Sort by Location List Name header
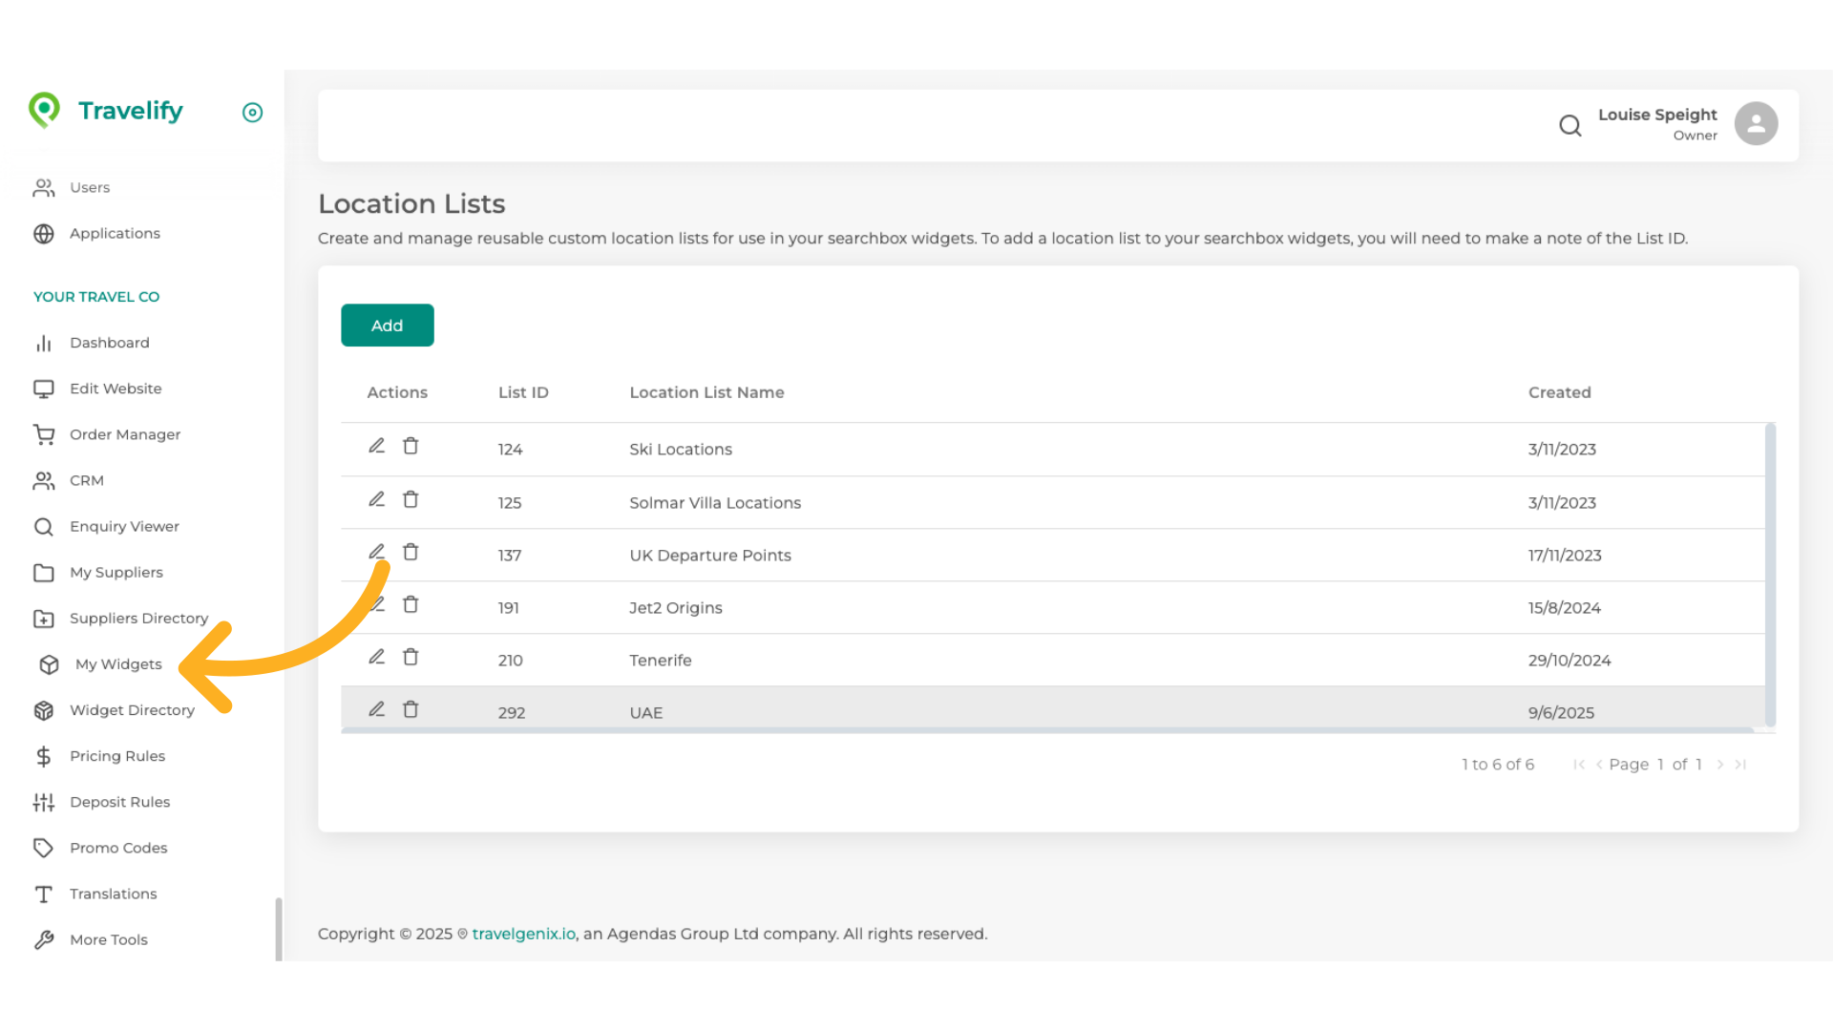This screenshot has height=1031, width=1833. [x=706, y=392]
